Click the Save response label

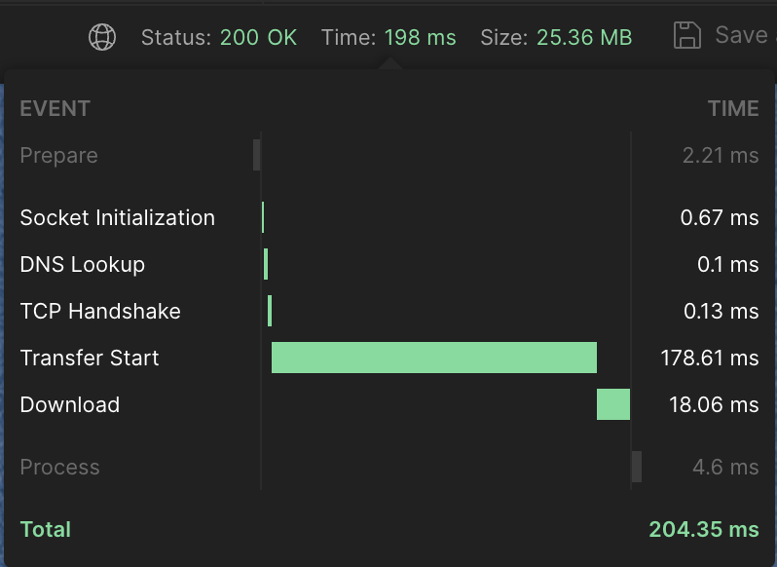coord(742,35)
